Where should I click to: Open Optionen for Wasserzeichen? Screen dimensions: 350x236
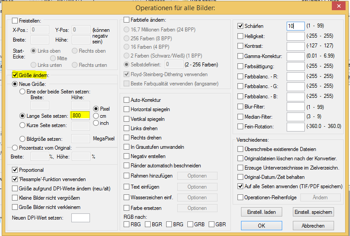click(x=197, y=197)
